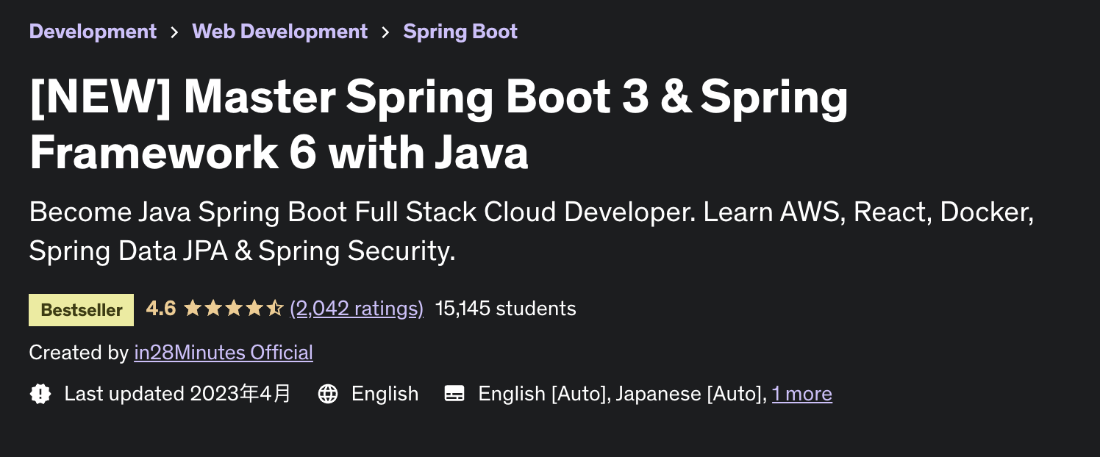Click the closed captions icon
Screen dimensions: 1100x457
(454, 394)
